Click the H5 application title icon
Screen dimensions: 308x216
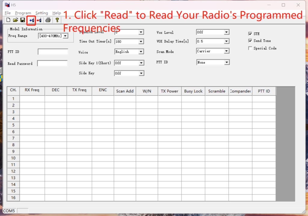coord(7,5)
